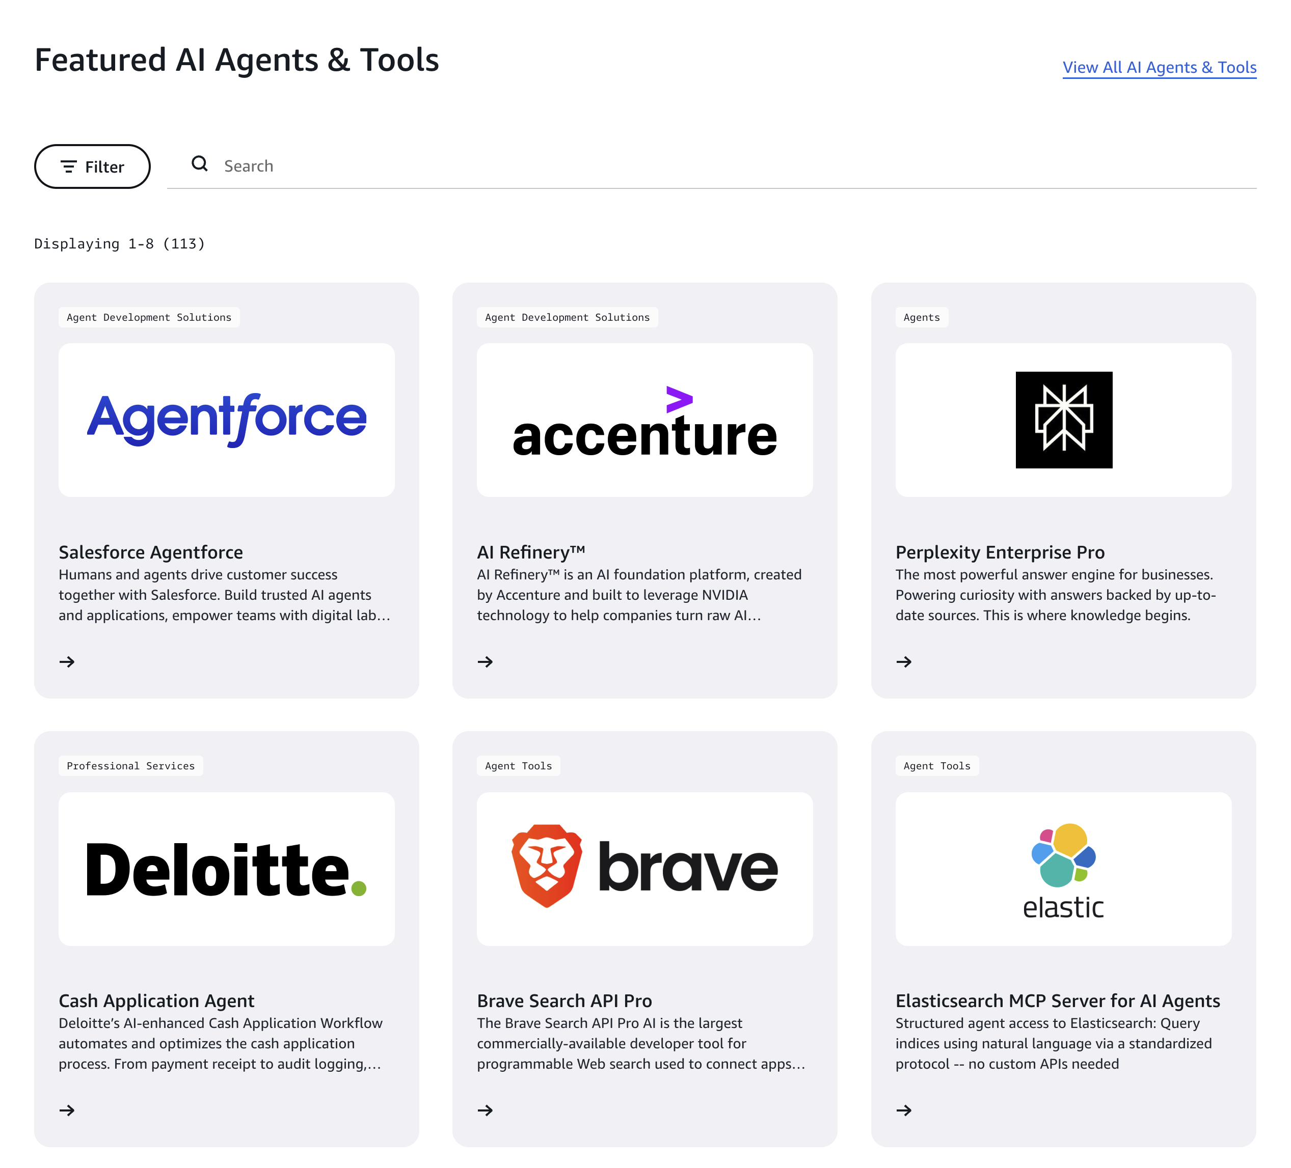Open the Salesforce Agentforce title

coord(150,552)
